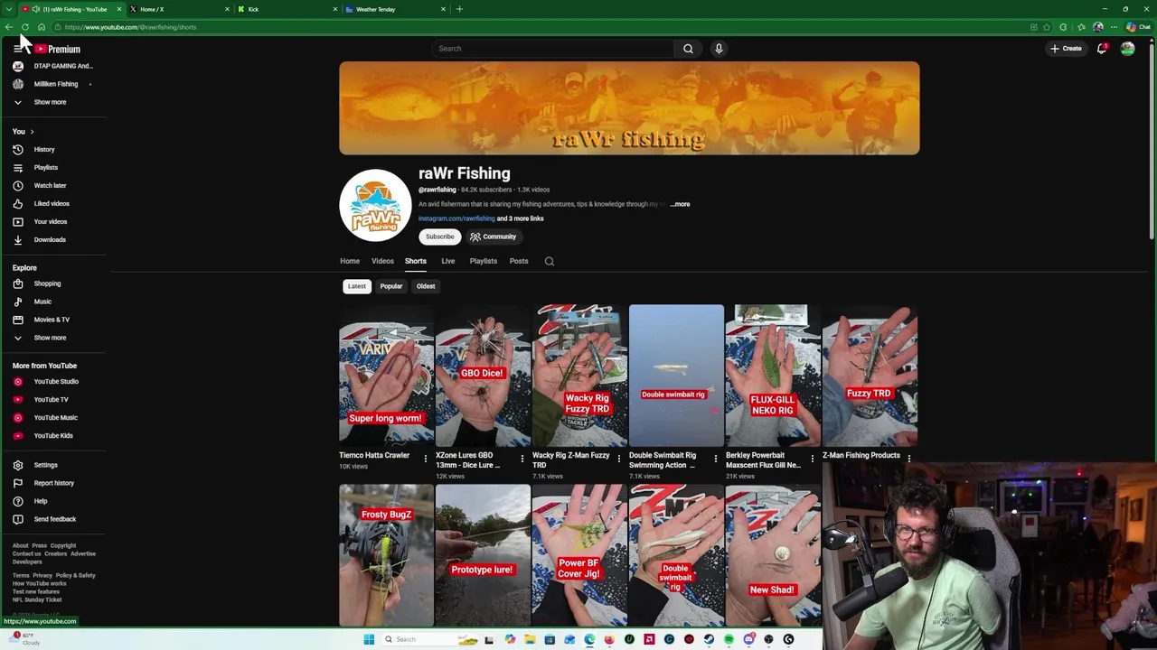Open the Super long worm short
This screenshot has height=650, width=1157.
tap(386, 376)
